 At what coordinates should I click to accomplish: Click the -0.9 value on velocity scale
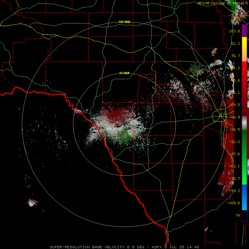click(235, 117)
